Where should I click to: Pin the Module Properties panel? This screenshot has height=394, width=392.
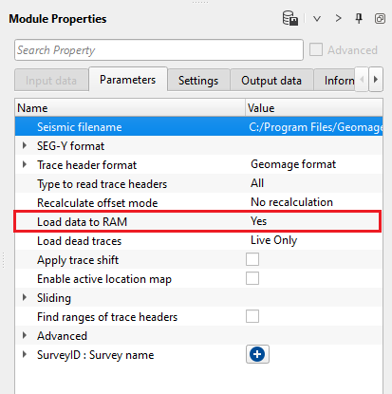(359, 18)
